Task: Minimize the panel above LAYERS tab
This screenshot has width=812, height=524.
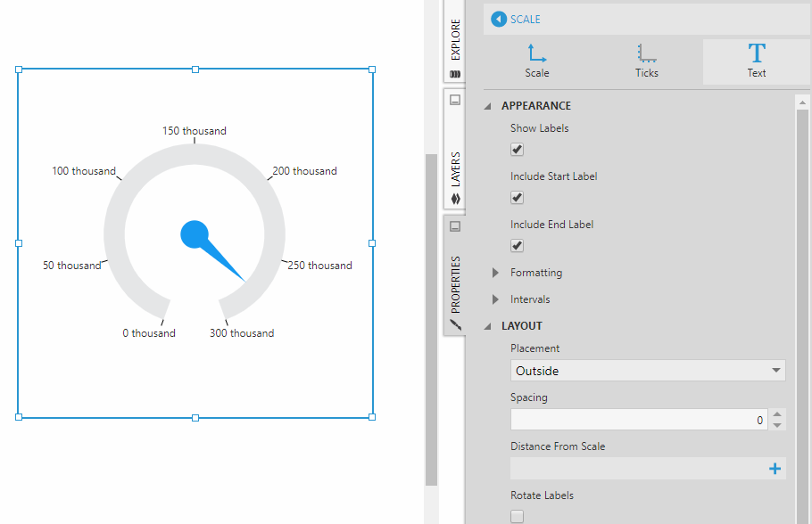Action: (x=455, y=100)
